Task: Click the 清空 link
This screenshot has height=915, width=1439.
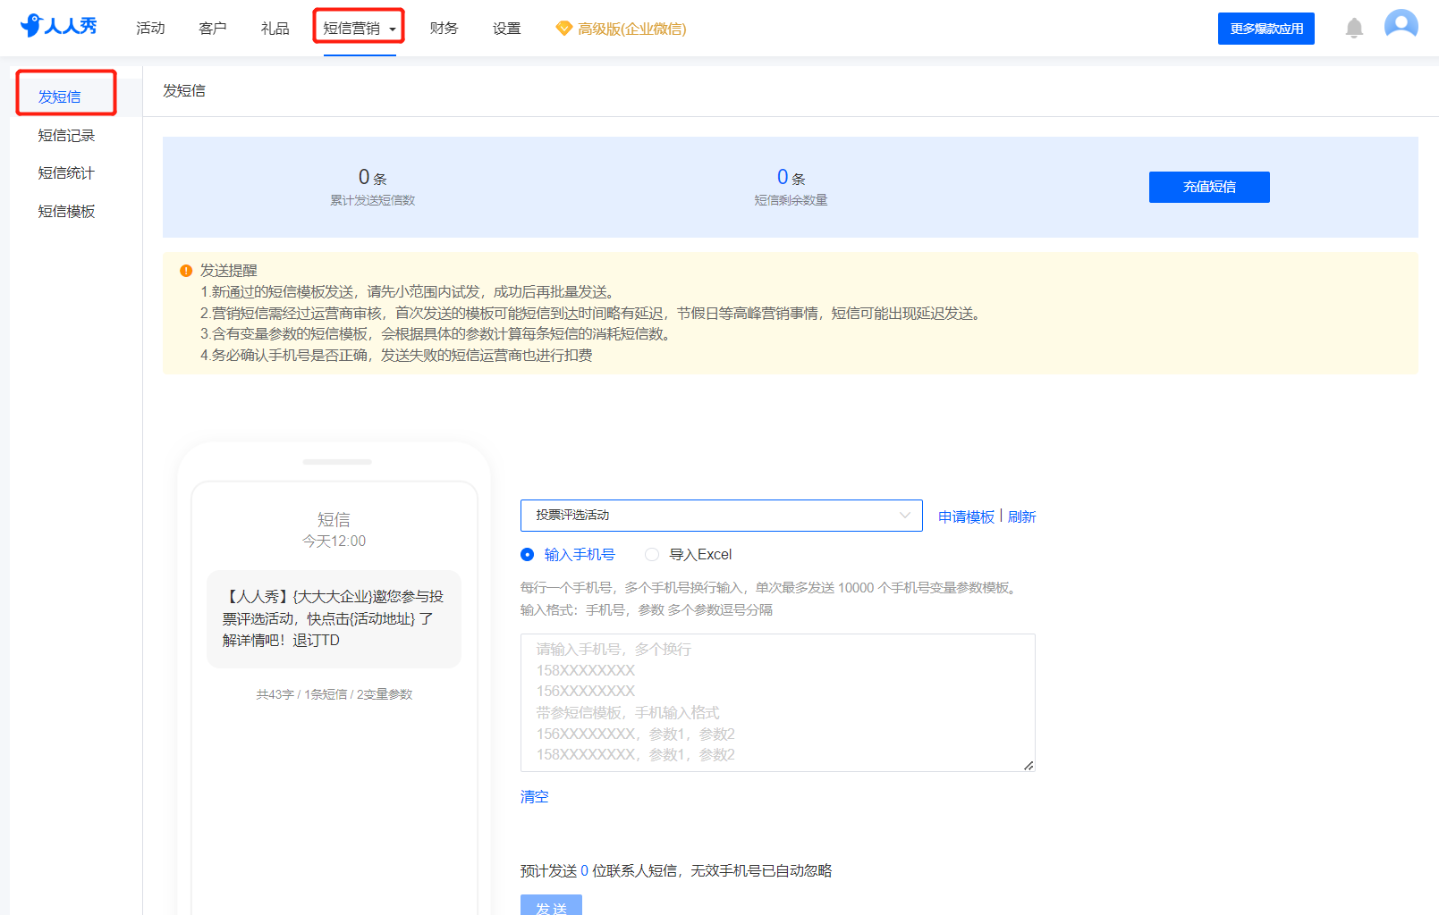Action: (x=535, y=797)
